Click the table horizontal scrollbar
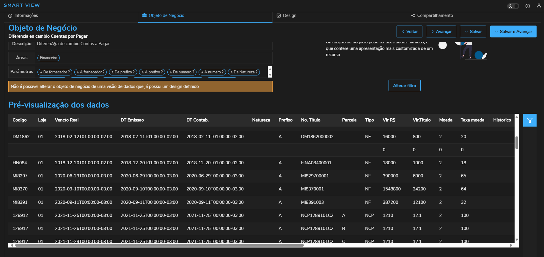The image size is (544, 257). 159,245
